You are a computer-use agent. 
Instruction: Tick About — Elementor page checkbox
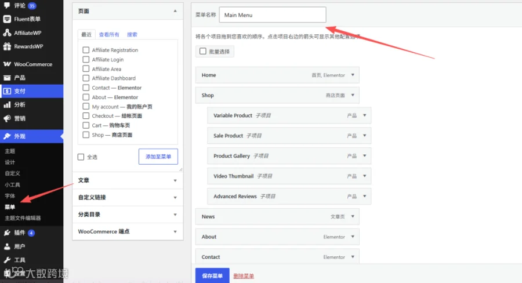(86, 97)
